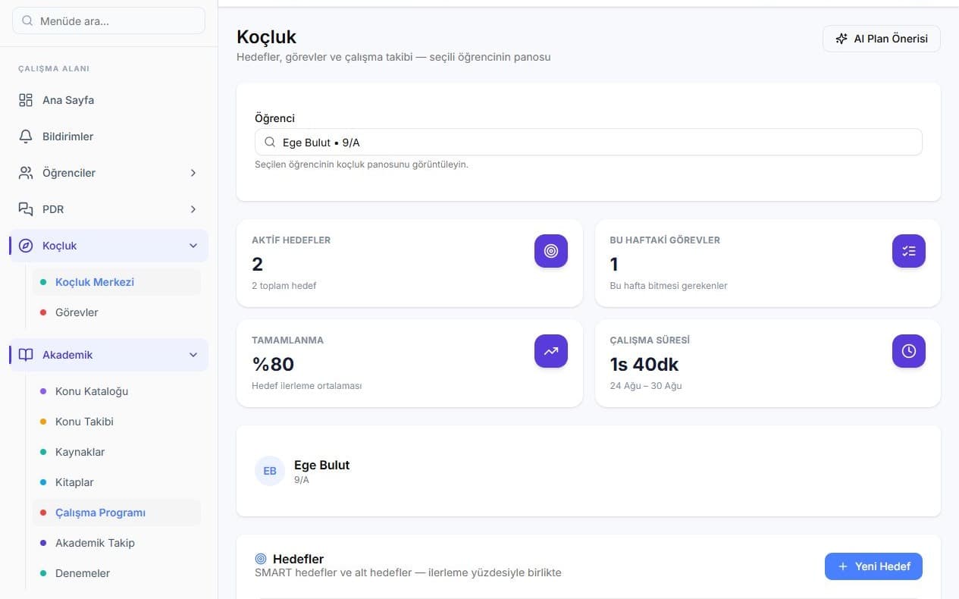Collapse the Akademik submenu chevron

(x=193, y=355)
